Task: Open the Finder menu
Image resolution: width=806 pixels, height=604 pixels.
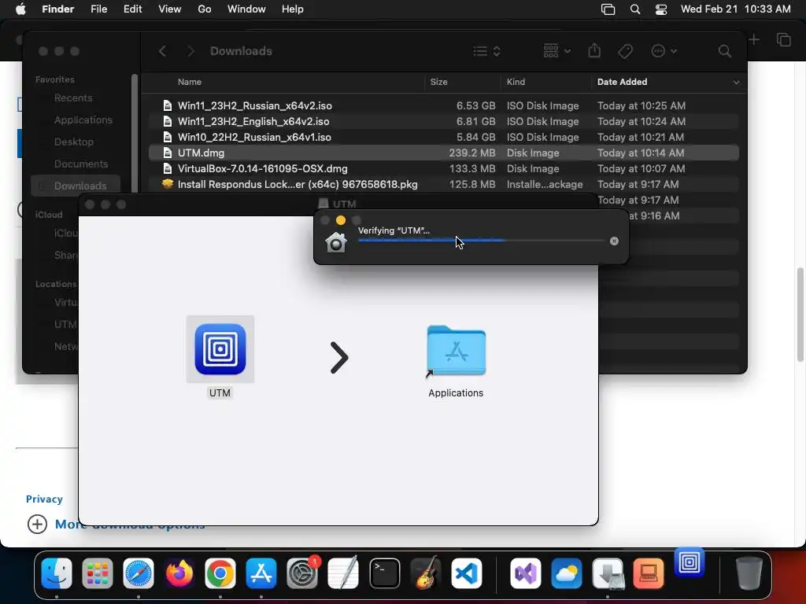Action: pyautogui.click(x=58, y=9)
